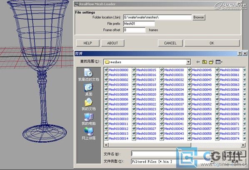Open Network Places in places bar
This screenshot has width=249, height=170.
click(88, 134)
